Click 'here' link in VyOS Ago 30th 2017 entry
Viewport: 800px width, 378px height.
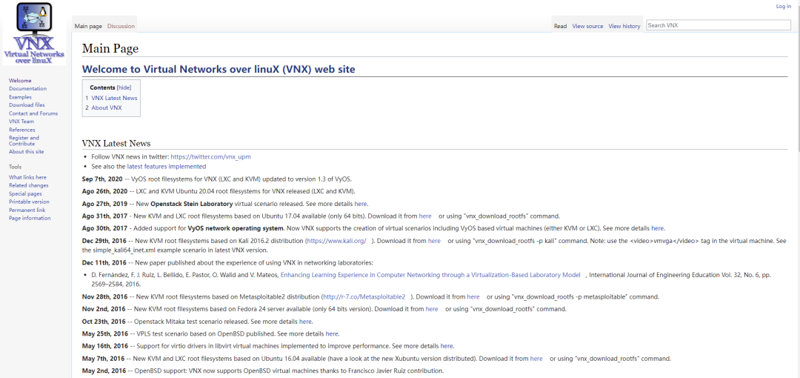coord(657,228)
